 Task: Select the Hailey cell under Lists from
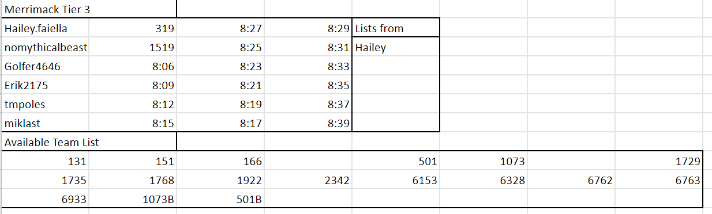[x=396, y=47]
